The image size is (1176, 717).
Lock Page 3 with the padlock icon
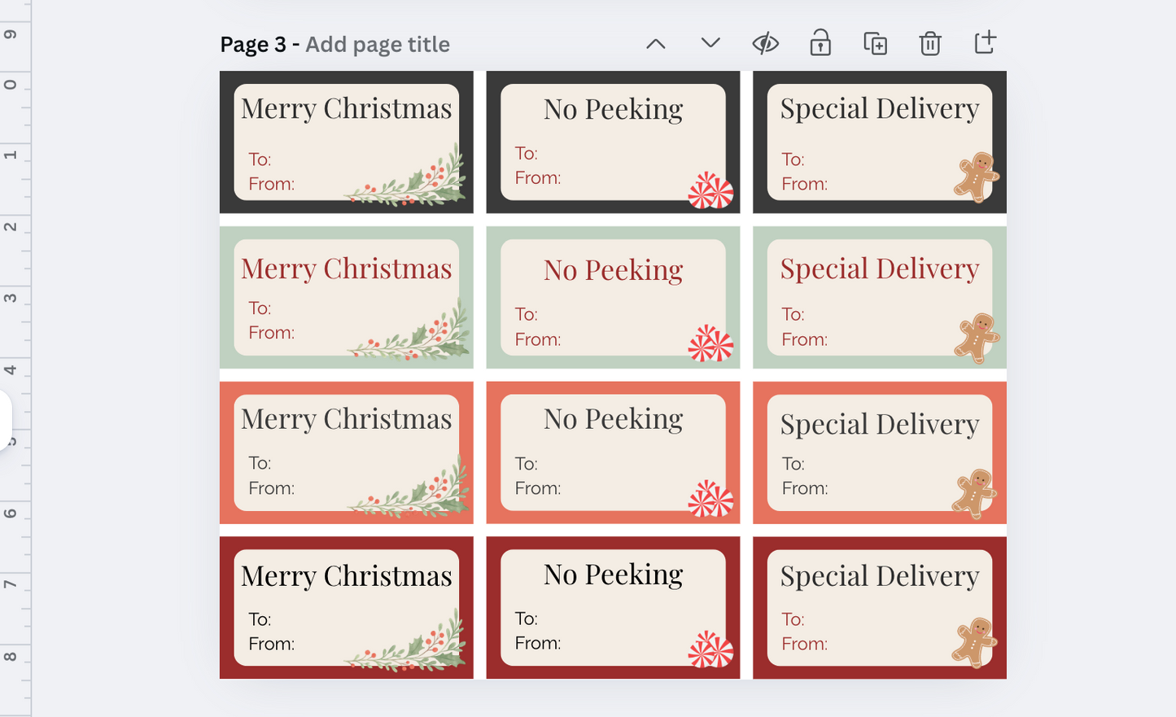coord(820,44)
